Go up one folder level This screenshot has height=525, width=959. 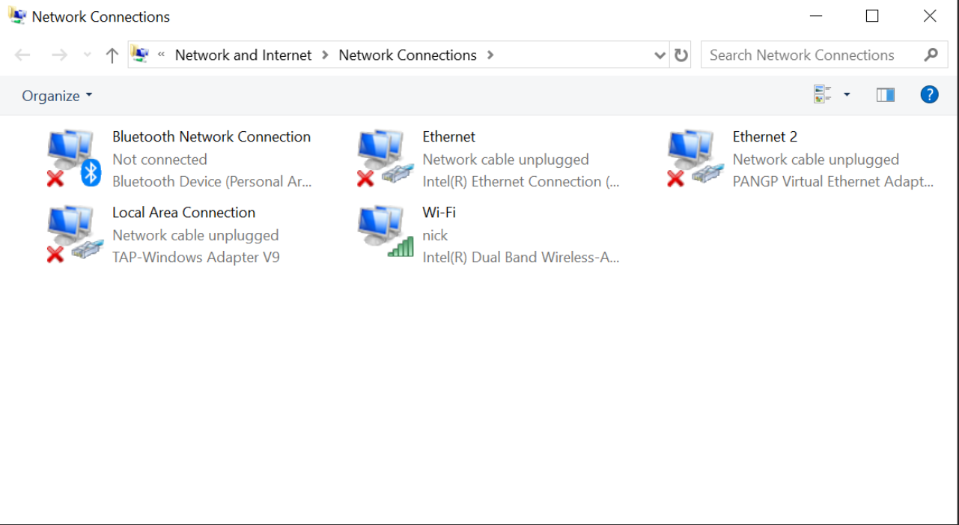coord(112,55)
